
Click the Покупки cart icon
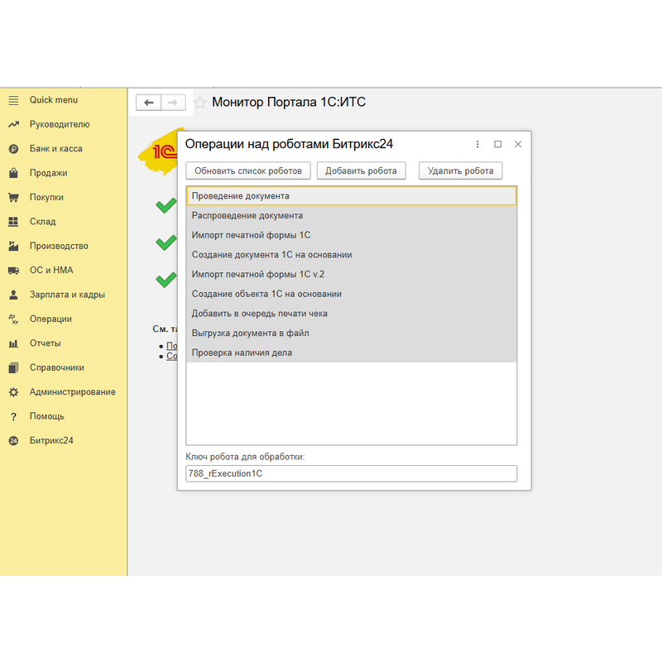click(x=13, y=198)
